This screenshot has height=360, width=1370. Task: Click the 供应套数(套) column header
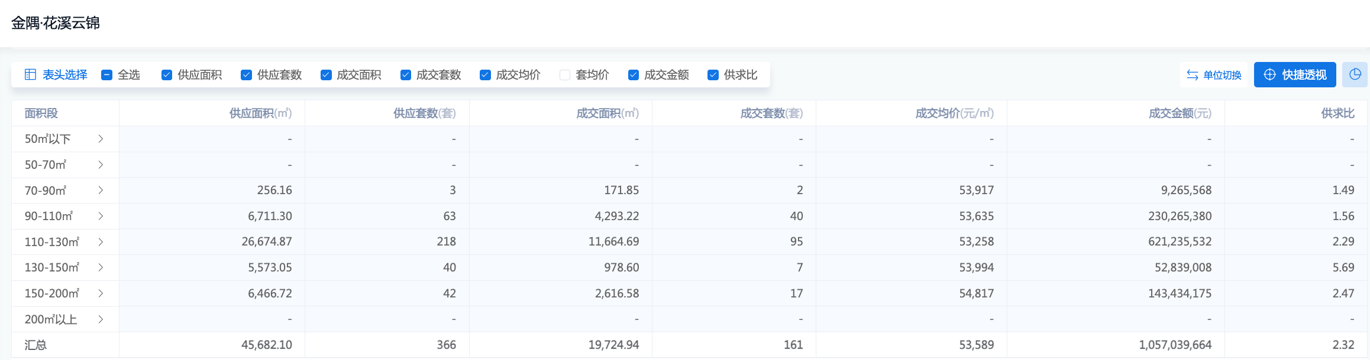click(x=424, y=113)
